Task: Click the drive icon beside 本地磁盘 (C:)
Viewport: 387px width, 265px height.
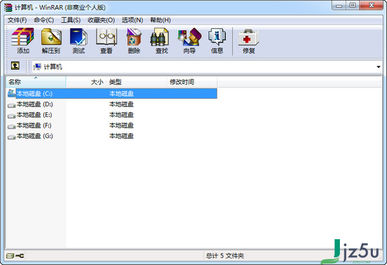Action: (12, 93)
